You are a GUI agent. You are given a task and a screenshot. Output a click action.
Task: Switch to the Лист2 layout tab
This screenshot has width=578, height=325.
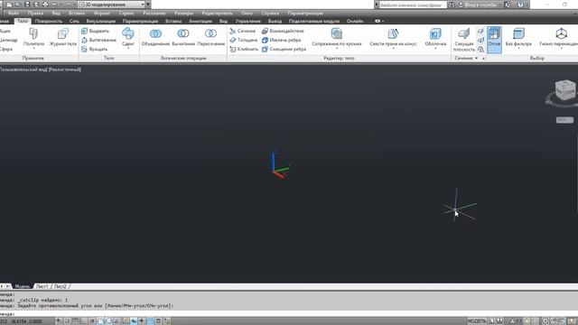[61, 286]
